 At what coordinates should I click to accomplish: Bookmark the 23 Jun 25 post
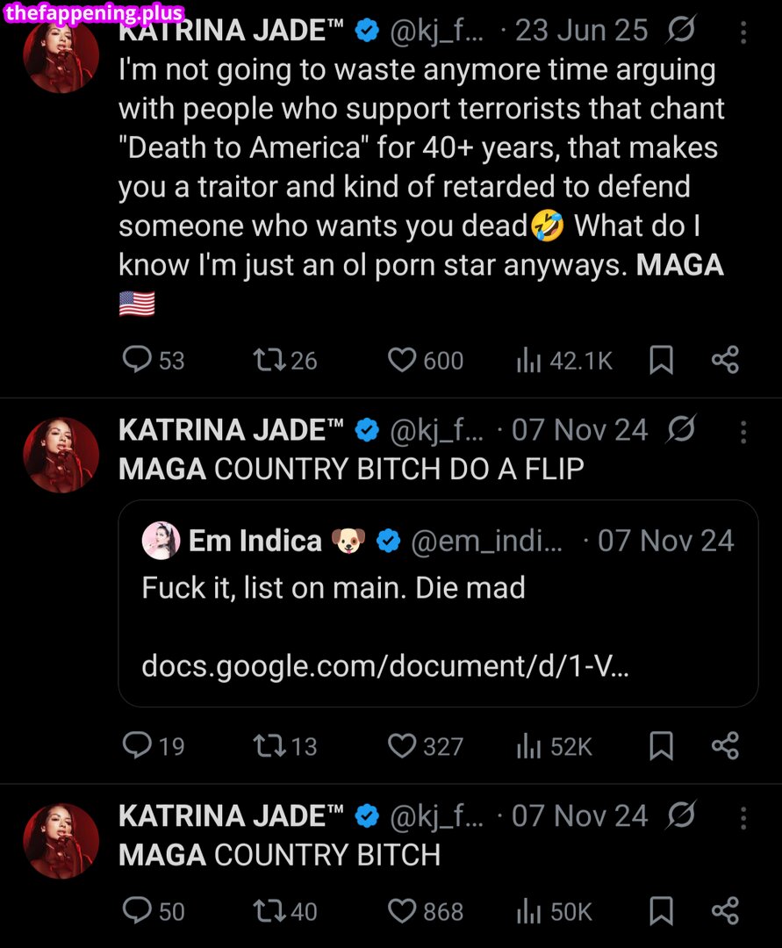(x=661, y=359)
